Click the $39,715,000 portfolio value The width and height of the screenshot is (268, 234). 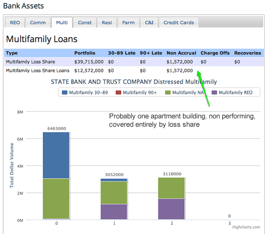tap(89, 62)
